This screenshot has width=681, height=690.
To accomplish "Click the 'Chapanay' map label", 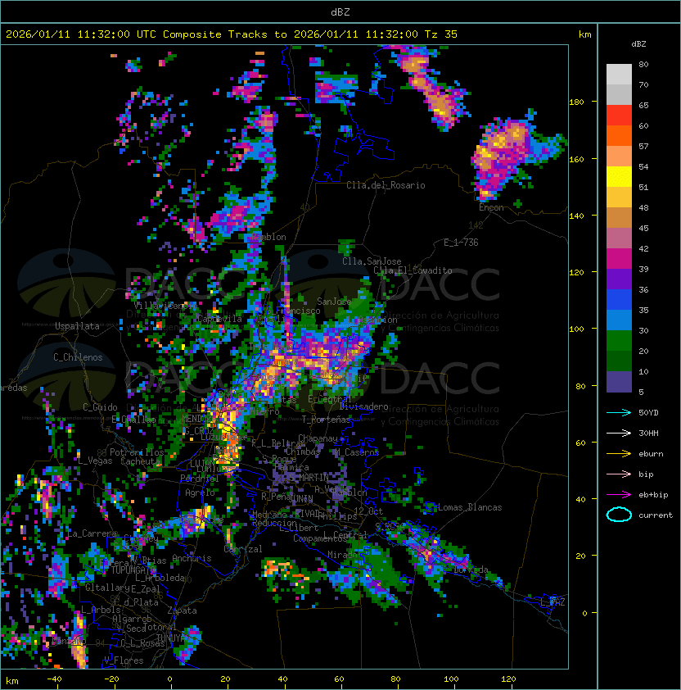I will pos(318,438).
